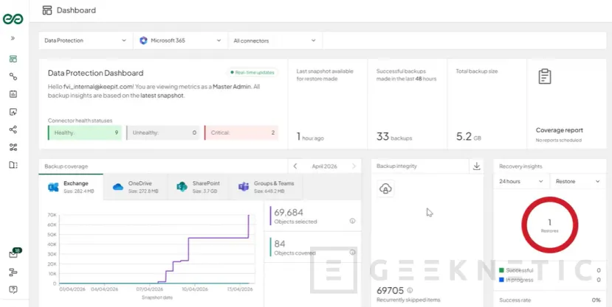Open the share icon in sidebar
This screenshot has width=612, height=307.
coord(13,130)
